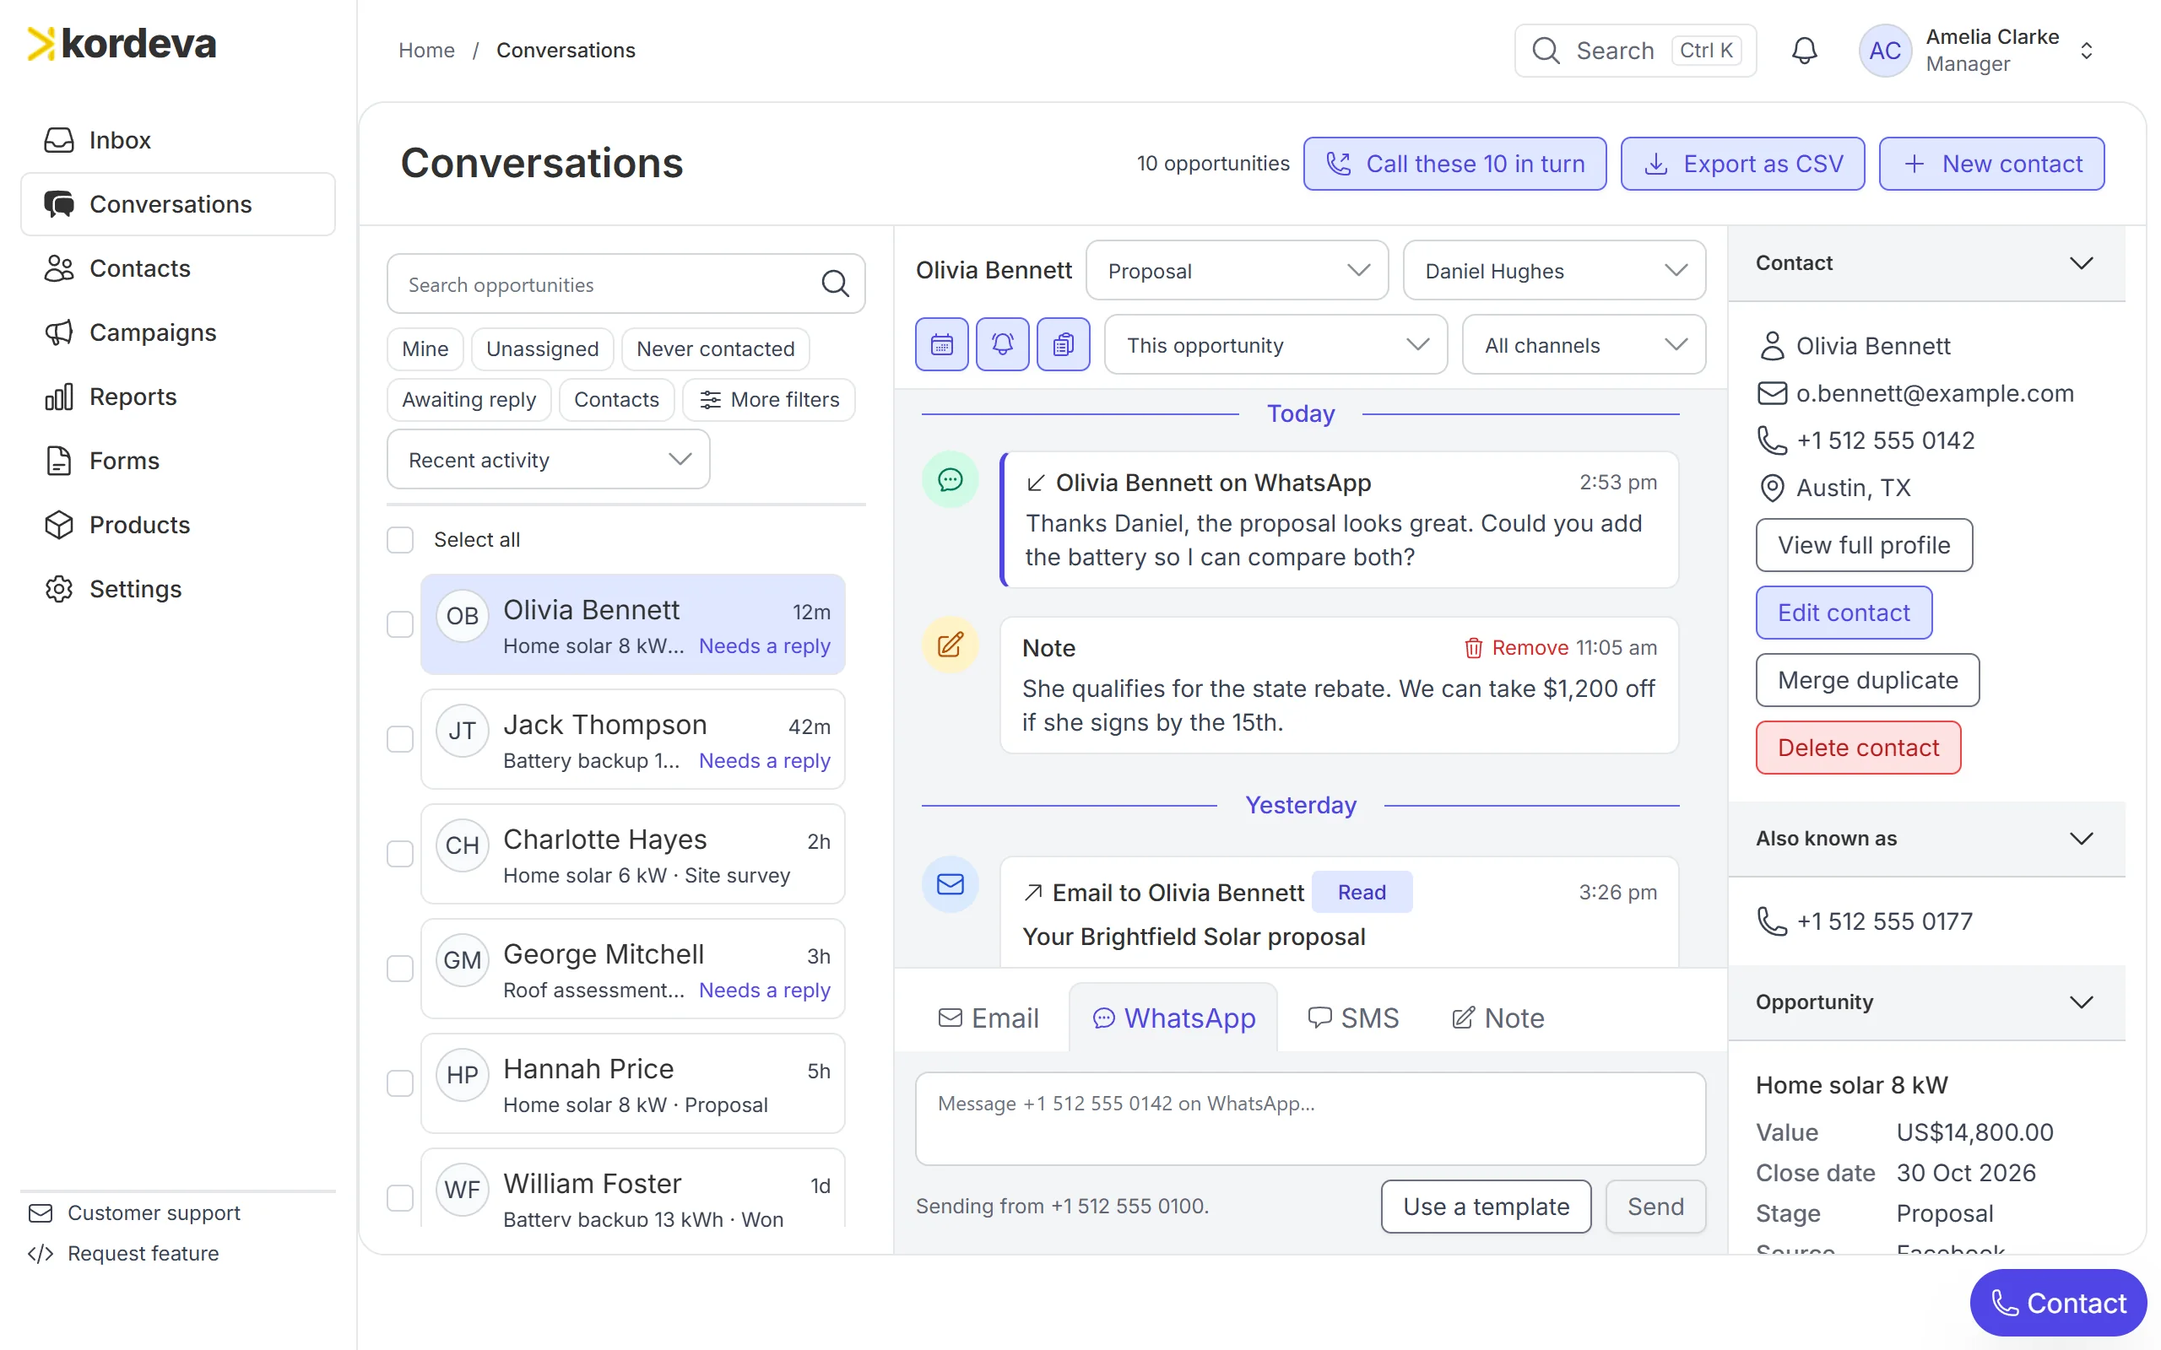Image resolution: width=2161 pixels, height=1350 pixels.
Task: Check the Jack Thompson row checkbox
Action: (400, 739)
